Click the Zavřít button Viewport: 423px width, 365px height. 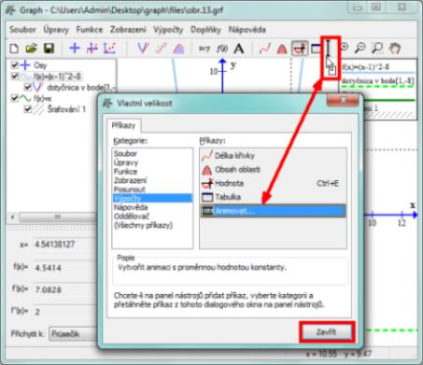click(x=327, y=332)
